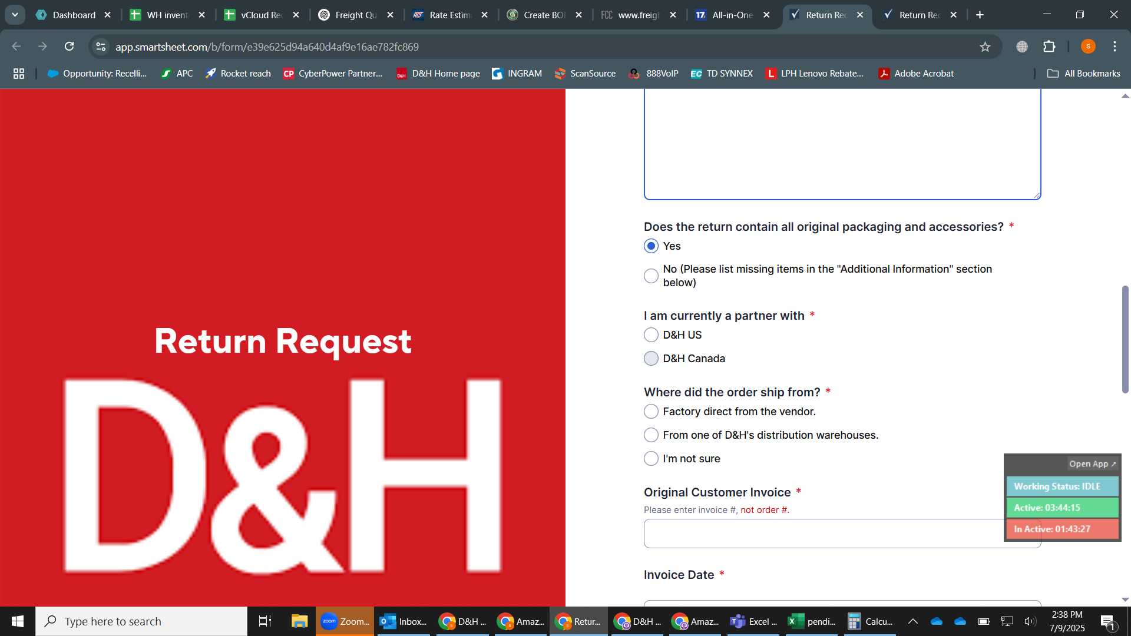This screenshot has height=636, width=1131.
Task: Open Outlook Inbox from taskbar
Action: coord(404,621)
